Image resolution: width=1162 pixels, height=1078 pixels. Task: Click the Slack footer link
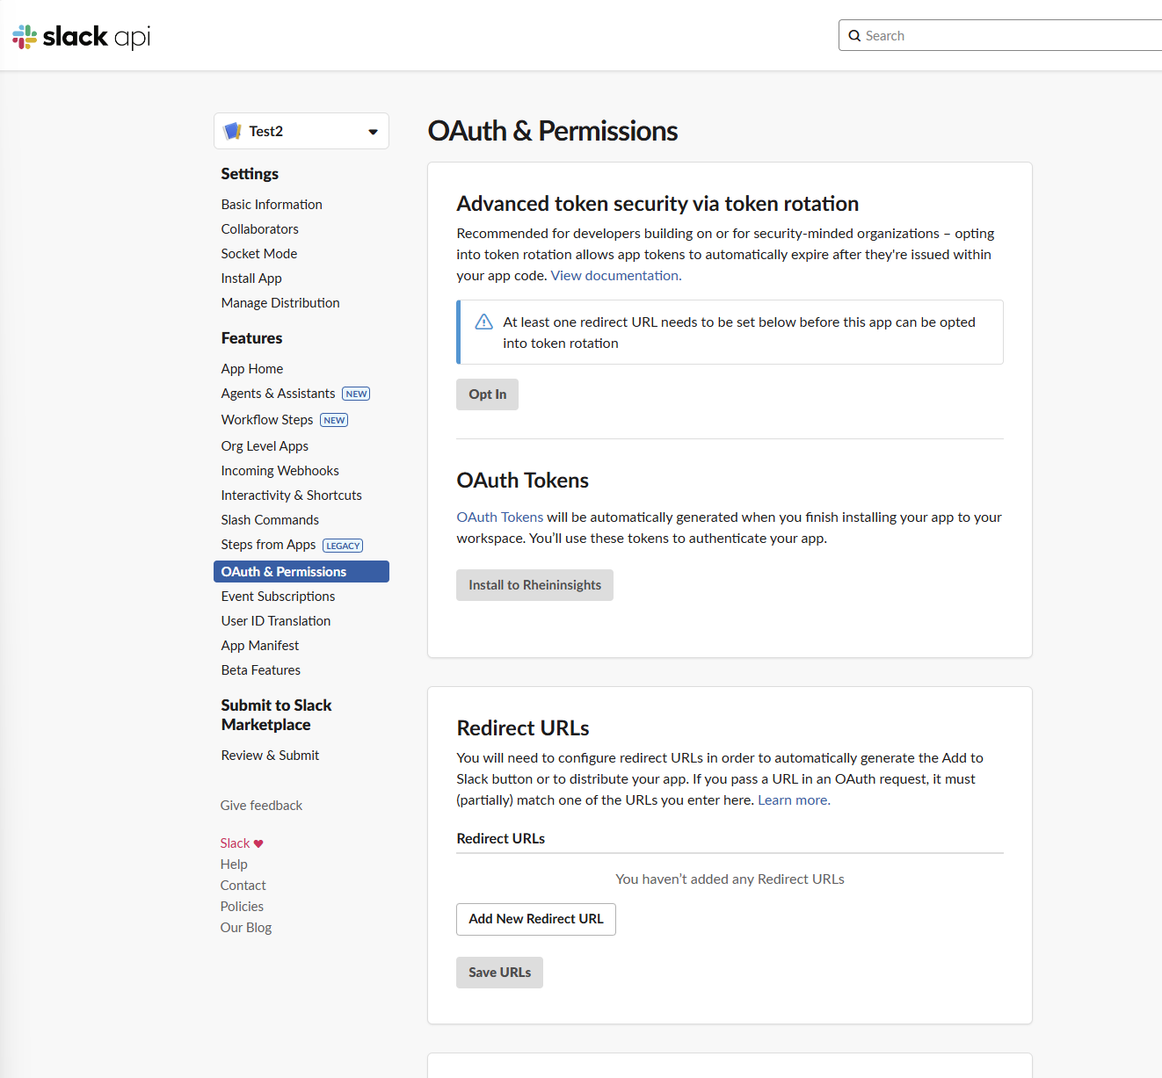click(235, 843)
